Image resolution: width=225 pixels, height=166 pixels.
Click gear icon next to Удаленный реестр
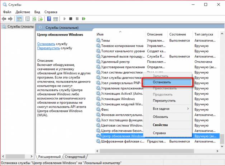[x=98, y=62]
